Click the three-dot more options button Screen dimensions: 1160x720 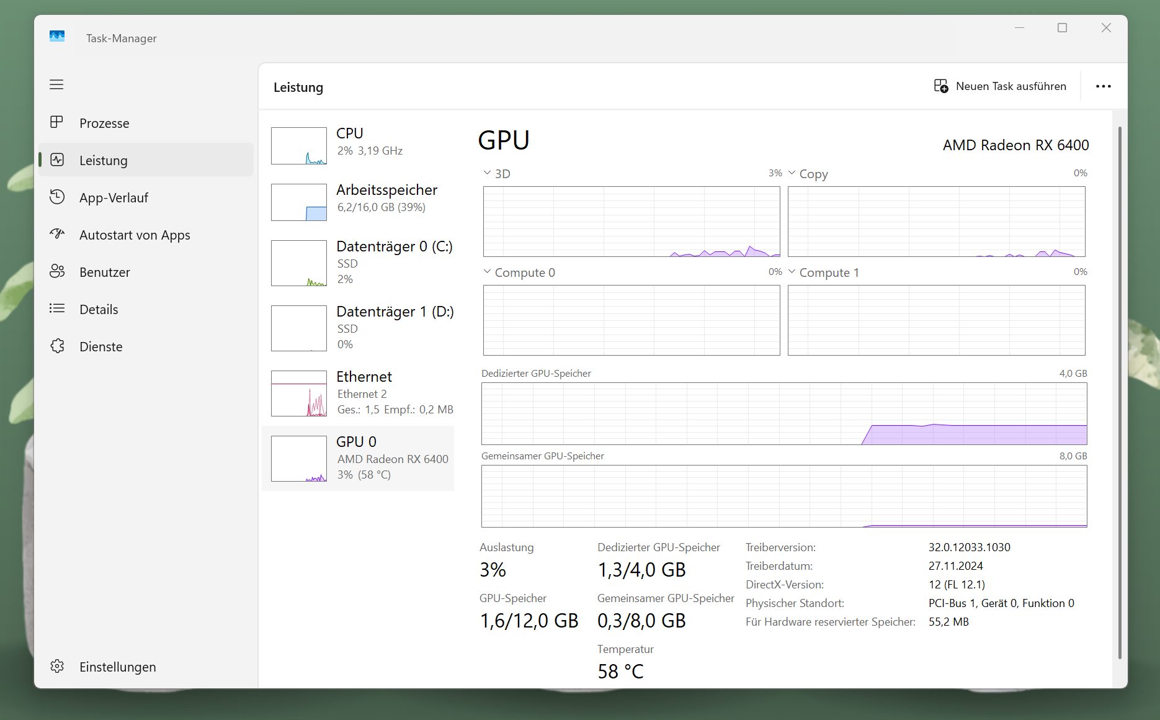(x=1103, y=86)
